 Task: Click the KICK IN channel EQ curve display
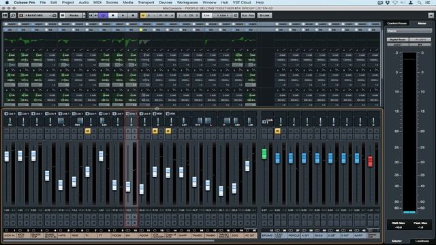10,41
